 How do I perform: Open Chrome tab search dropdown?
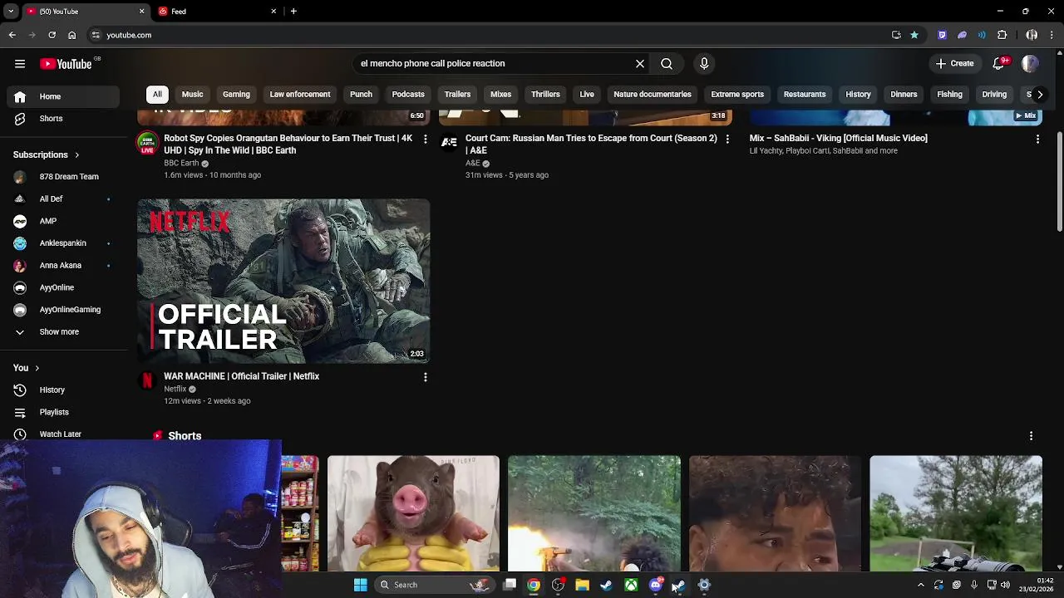pyautogui.click(x=11, y=12)
